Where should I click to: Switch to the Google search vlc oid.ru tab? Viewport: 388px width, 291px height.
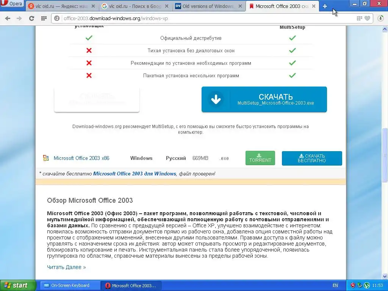click(135, 6)
